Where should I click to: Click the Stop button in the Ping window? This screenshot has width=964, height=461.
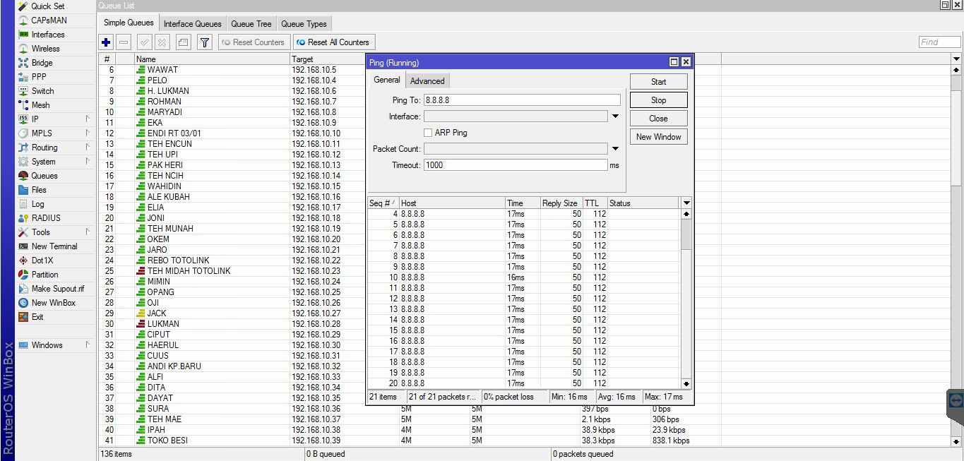coord(658,100)
